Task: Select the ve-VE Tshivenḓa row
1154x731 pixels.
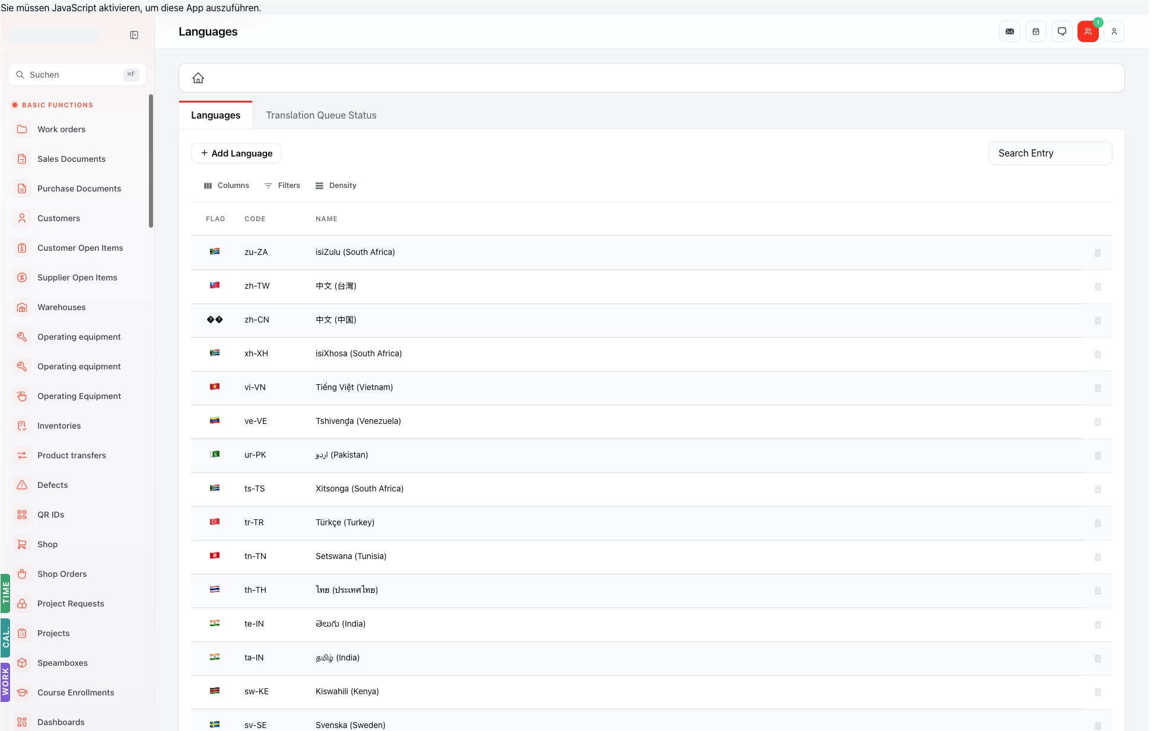Action: coord(651,422)
